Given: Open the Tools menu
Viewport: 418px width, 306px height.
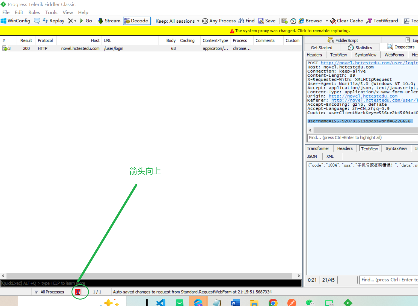Looking at the screenshot, I should pos(51,12).
